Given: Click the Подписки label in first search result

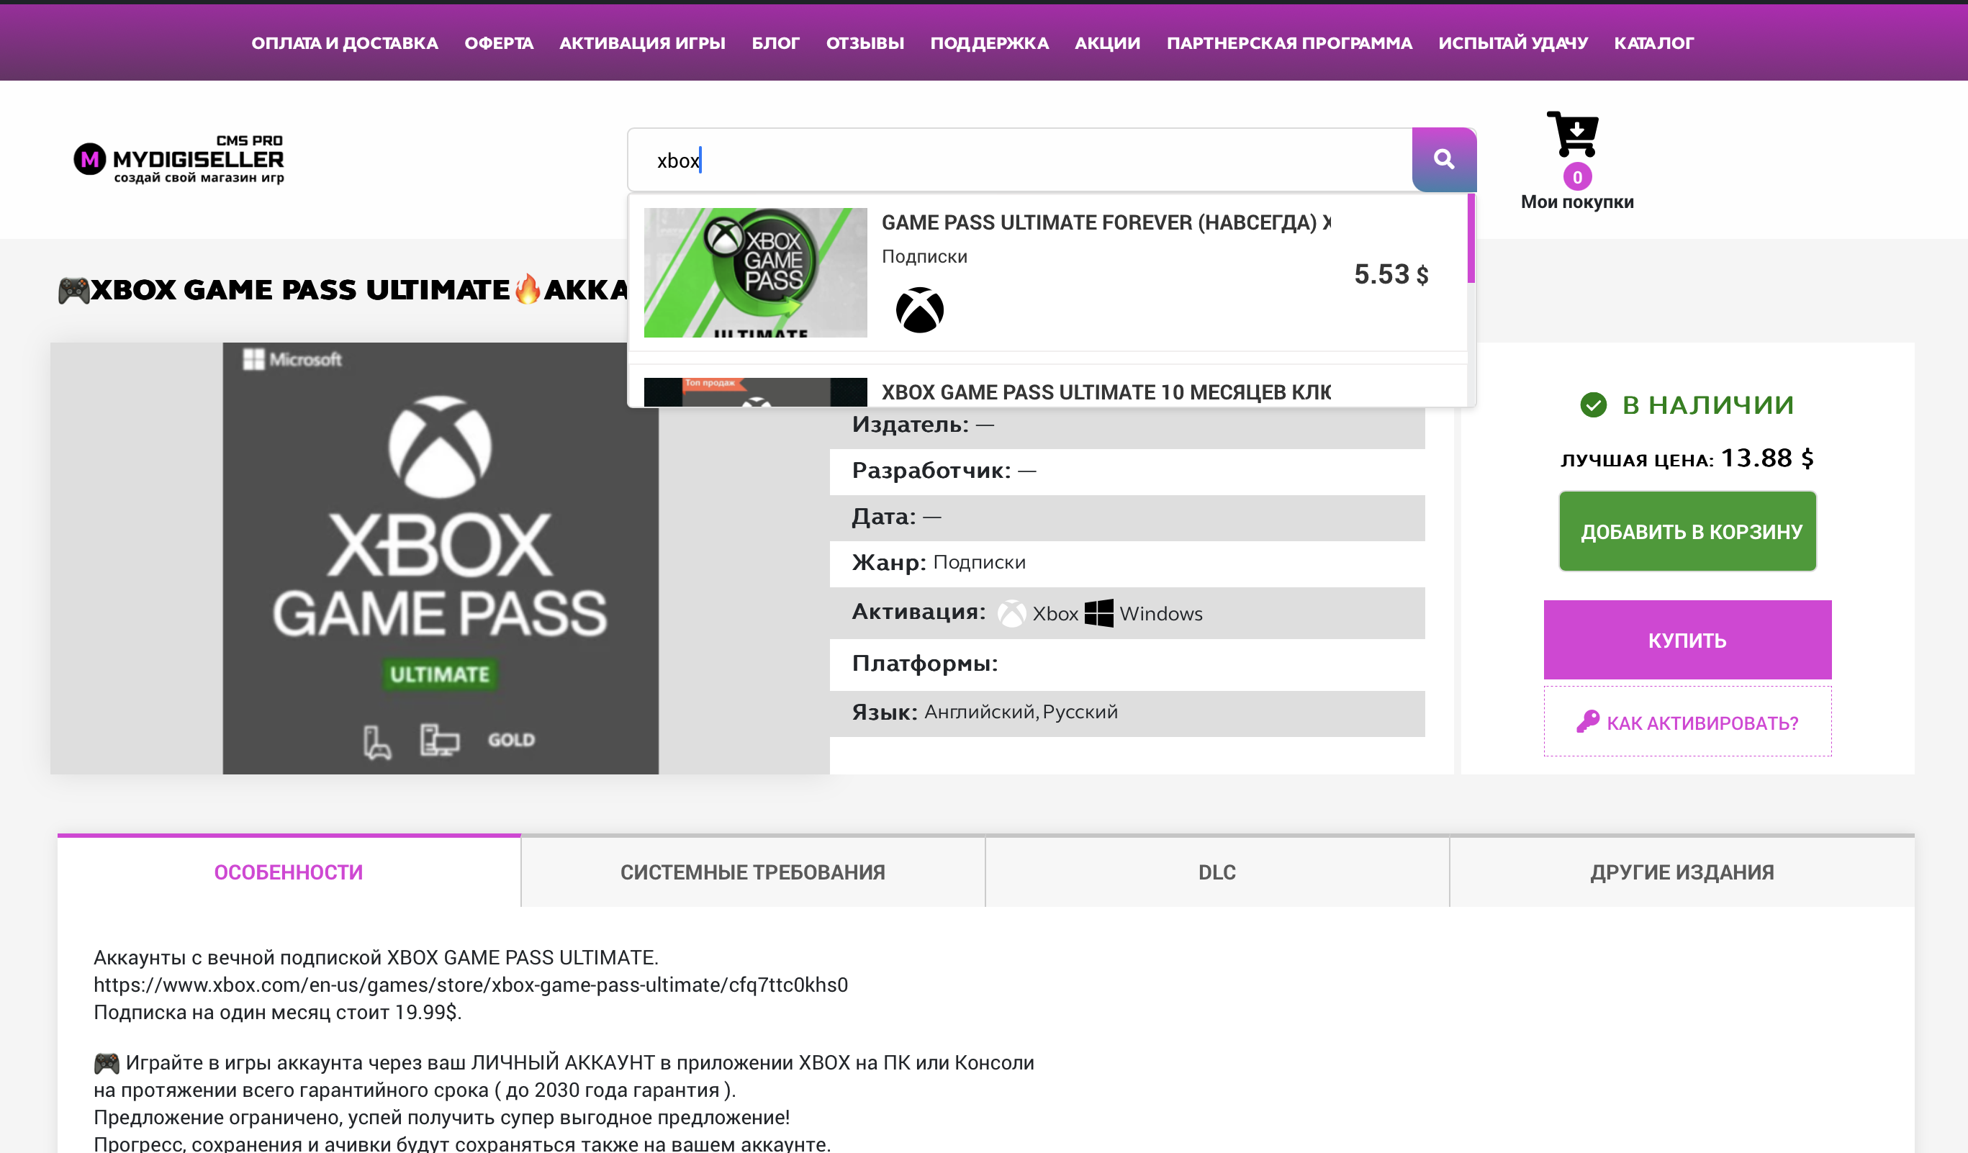Looking at the screenshot, I should click(924, 257).
